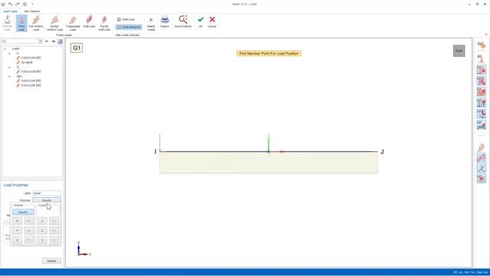Toggle the Yield Lines option

tap(126, 19)
